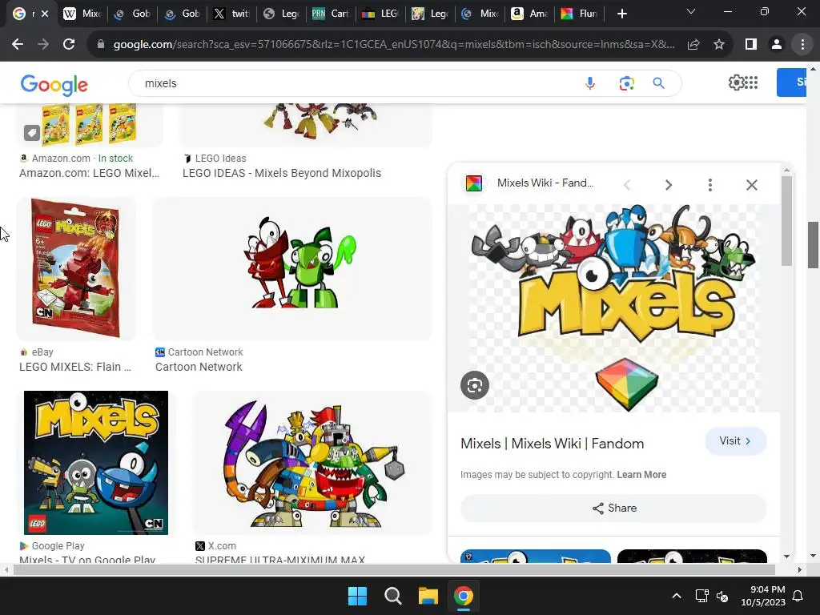Open Google quick settings gear
Viewport: 820px width, 615px height.
736,82
